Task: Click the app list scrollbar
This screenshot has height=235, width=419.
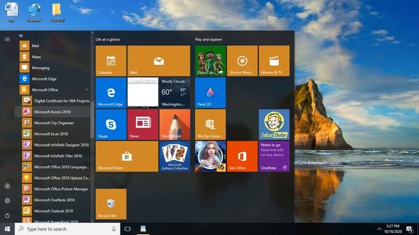Action: (x=92, y=120)
